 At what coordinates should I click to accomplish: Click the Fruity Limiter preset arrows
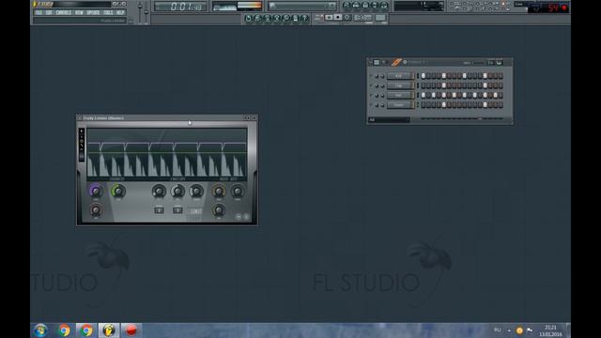pyautogui.click(x=247, y=118)
